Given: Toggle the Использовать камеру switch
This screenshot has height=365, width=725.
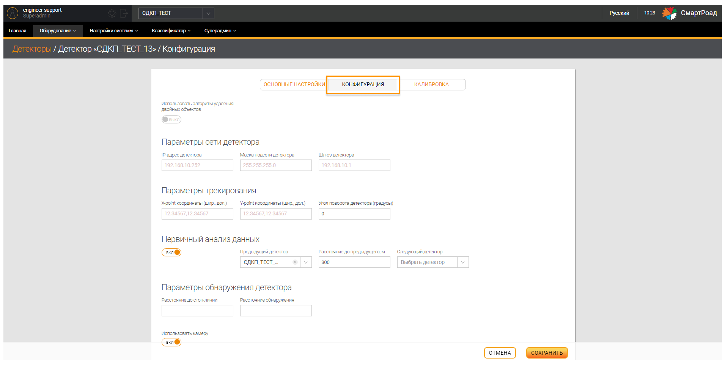Looking at the screenshot, I should coord(171,342).
